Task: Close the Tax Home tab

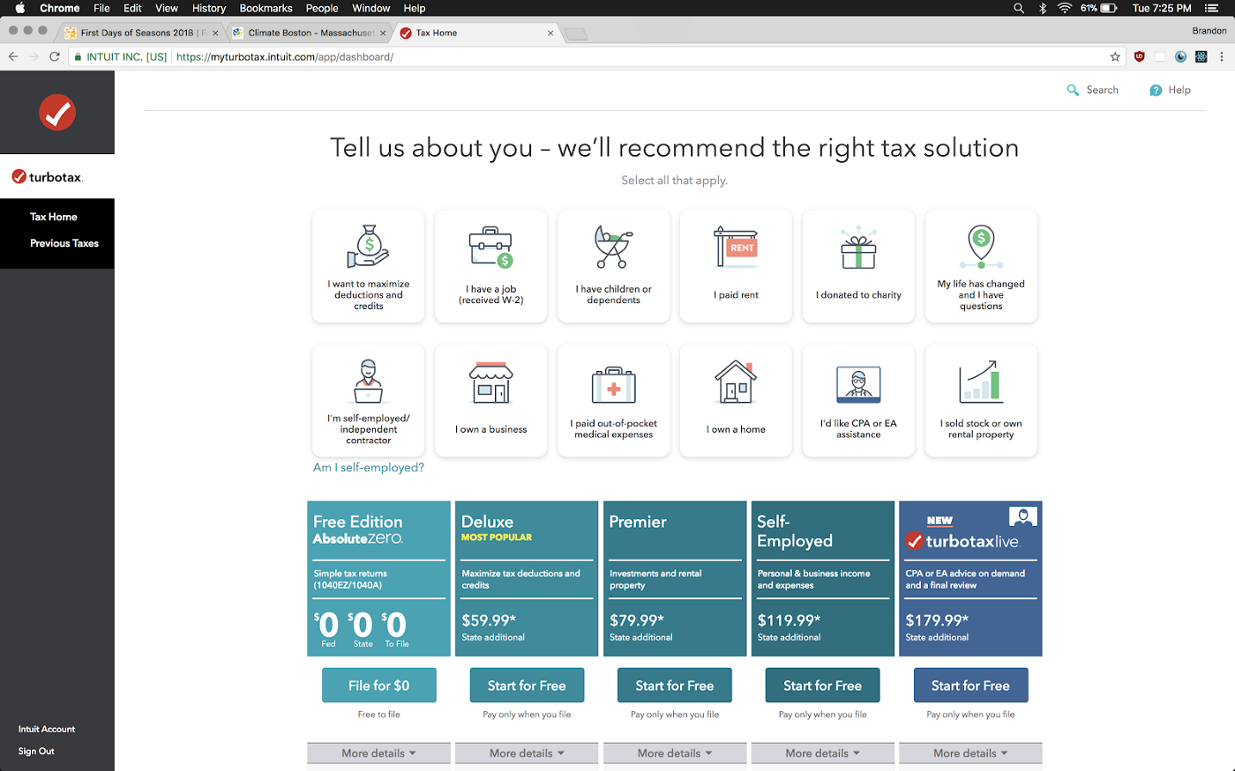Action: coord(550,33)
